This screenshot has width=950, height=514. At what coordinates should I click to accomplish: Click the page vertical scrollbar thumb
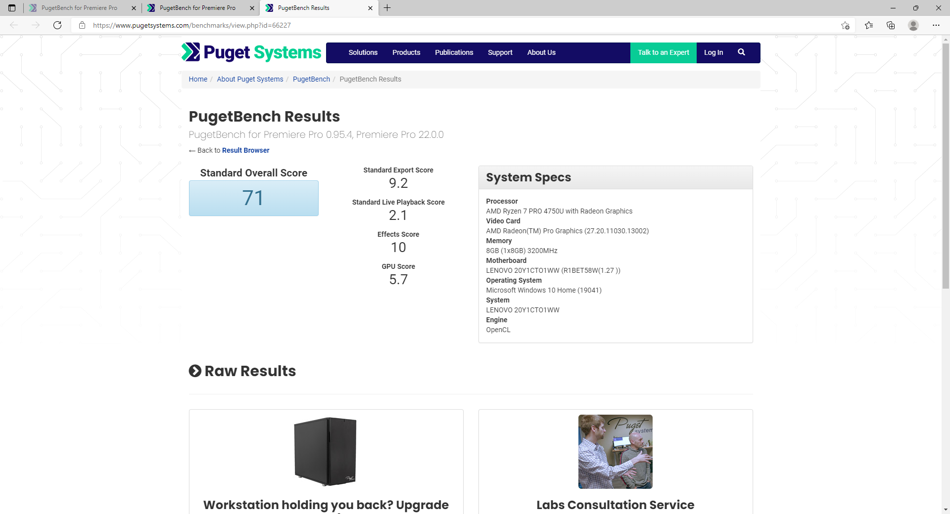click(x=946, y=166)
